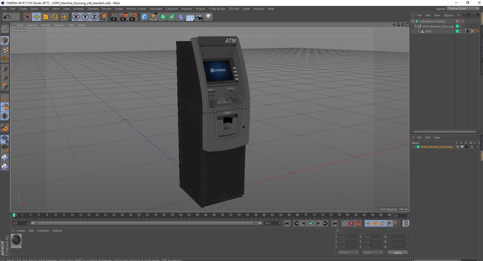This screenshot has width=483, height=261.
Task: Switch to Texture mode
Action: (x=5, y=50)
